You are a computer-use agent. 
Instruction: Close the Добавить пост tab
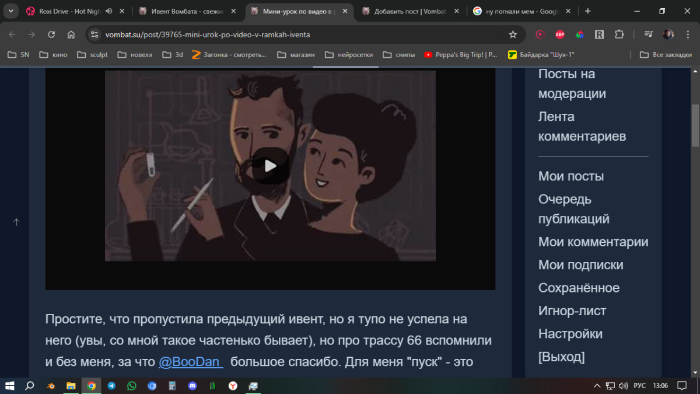tap(456, 11)
